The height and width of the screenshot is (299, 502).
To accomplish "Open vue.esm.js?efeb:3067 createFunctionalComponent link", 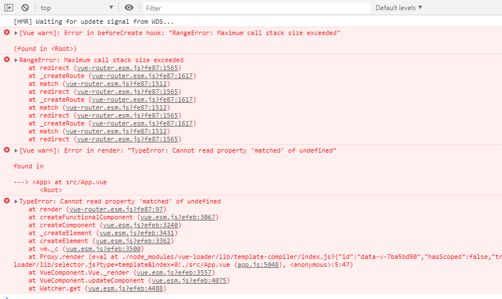I will tap(178, 218).
